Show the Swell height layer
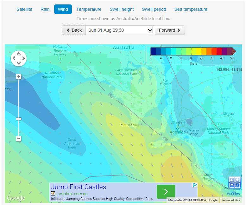246x205 pixels. click(122, 9)
